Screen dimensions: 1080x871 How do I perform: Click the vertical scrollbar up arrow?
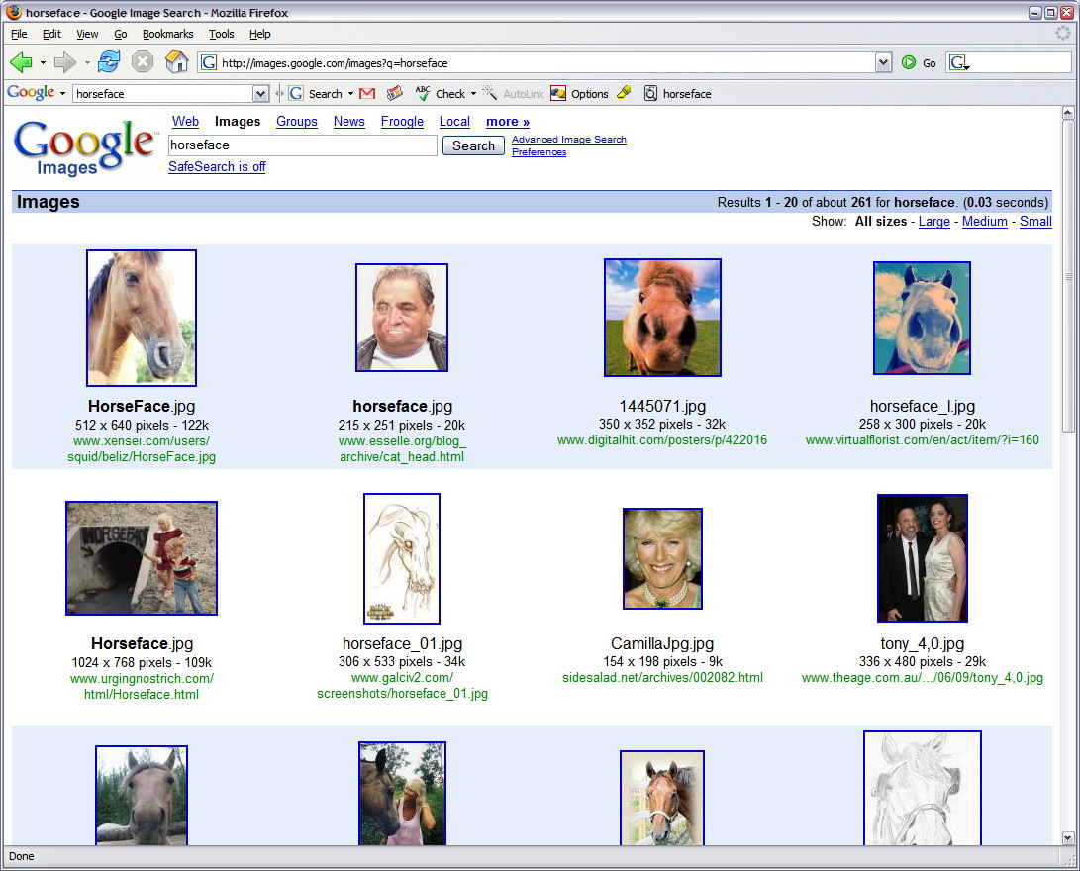pos(1068,113)
